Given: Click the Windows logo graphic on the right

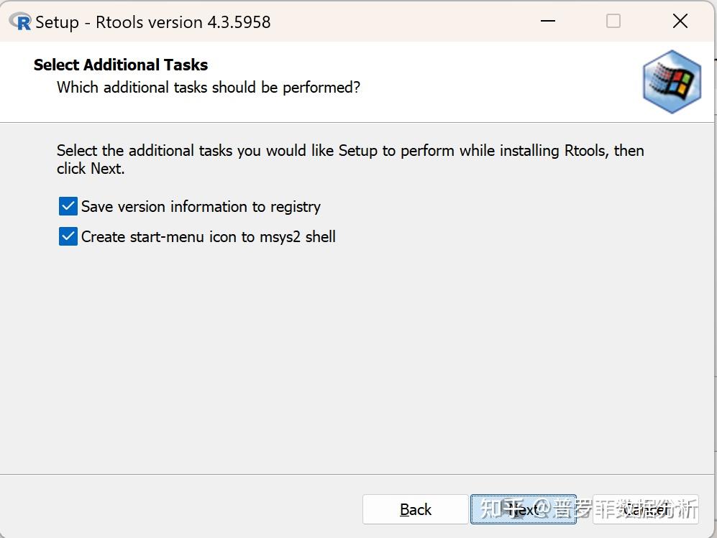Looking at the screenshot, I should click(671, 81).
